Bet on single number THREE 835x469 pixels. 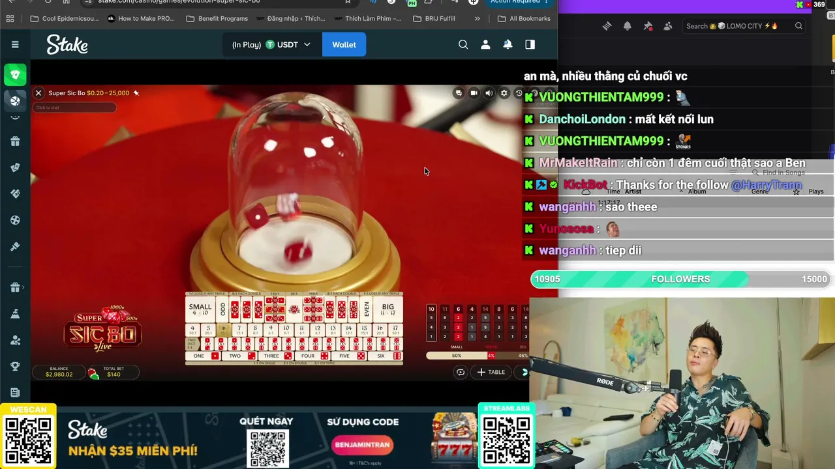(276, 356)
